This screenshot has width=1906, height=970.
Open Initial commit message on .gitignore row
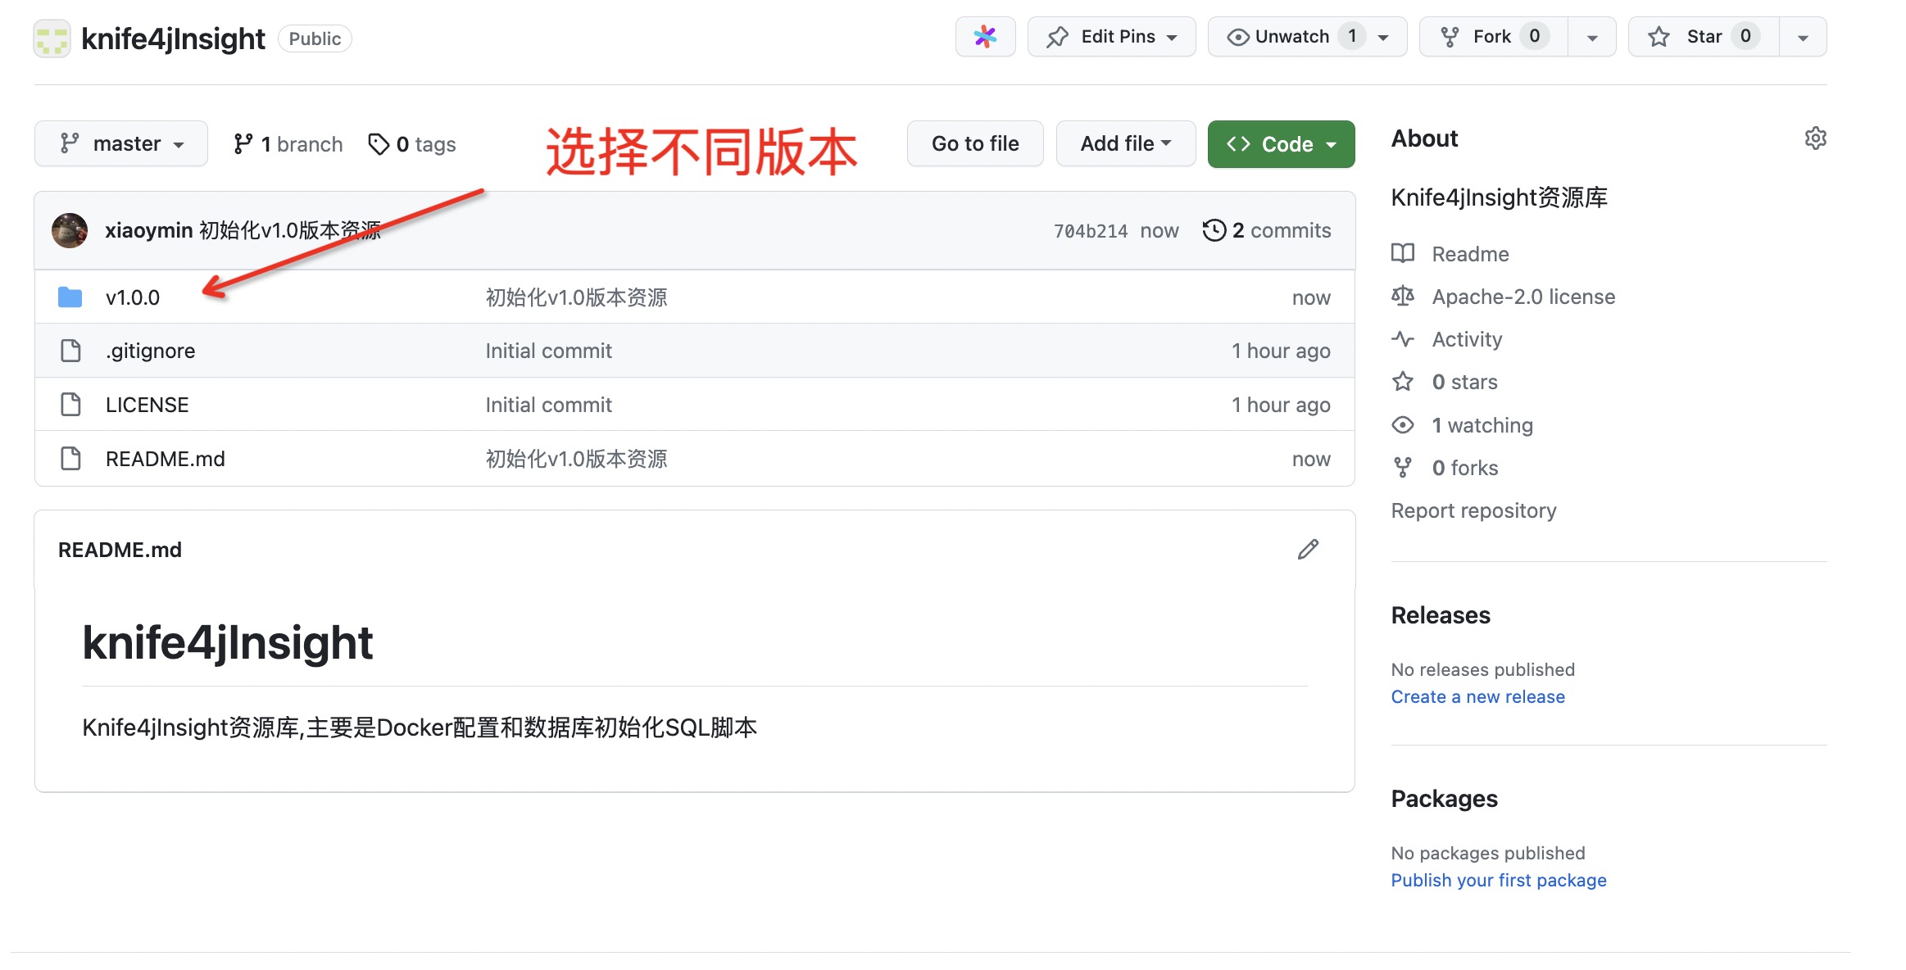pyautogui.click(x=549, y=351)
